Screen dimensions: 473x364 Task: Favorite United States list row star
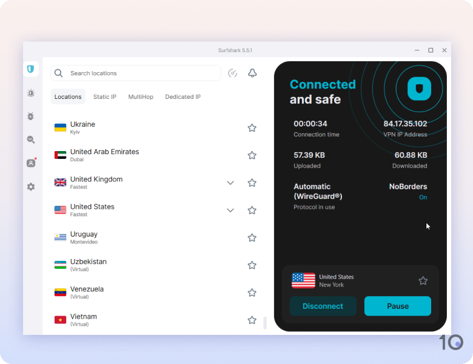click(x=252, y=211)
